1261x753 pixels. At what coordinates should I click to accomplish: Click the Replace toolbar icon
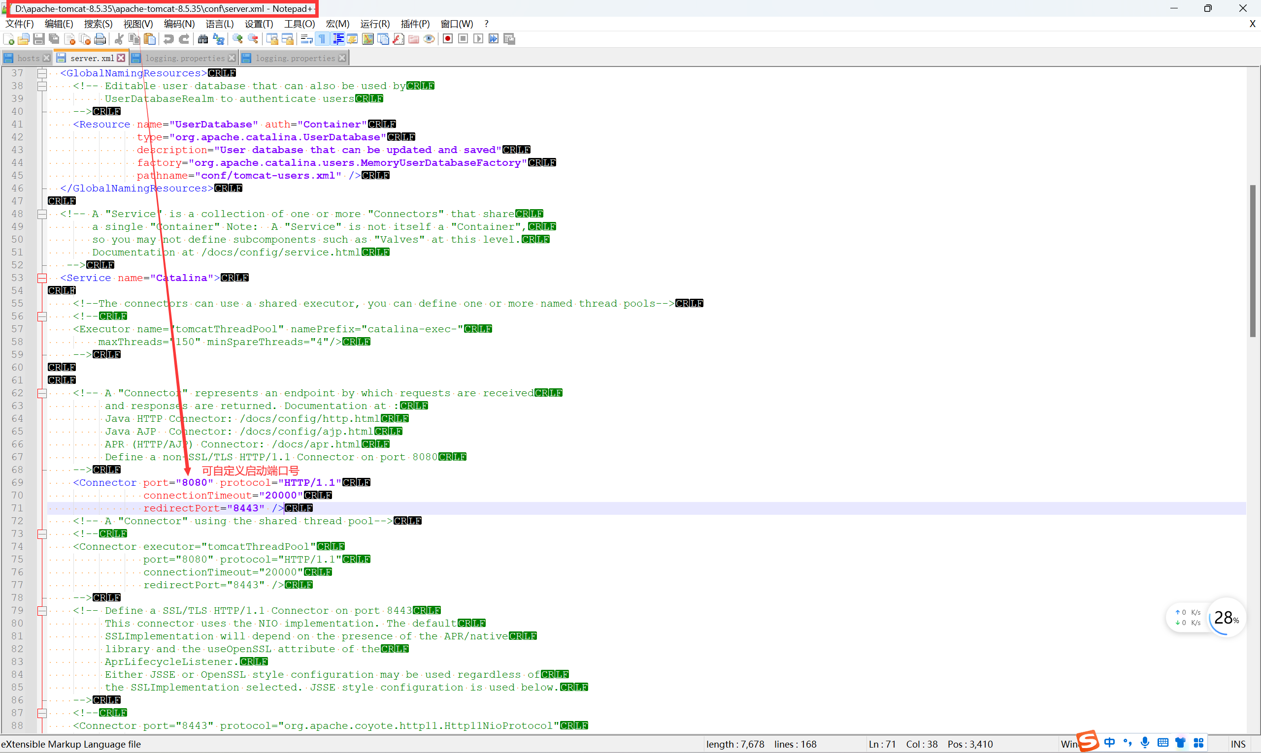(218, 39)
